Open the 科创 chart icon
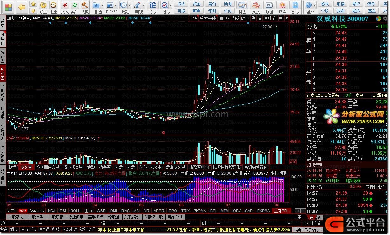Viewport: 390px width, 235px height. click(x=242, y=5)
